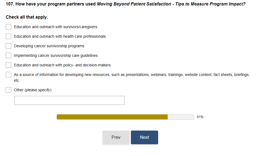The width and height of the screenshot is (260, 156).
Task: Go to the next survey page
Action: pos(144,137)
